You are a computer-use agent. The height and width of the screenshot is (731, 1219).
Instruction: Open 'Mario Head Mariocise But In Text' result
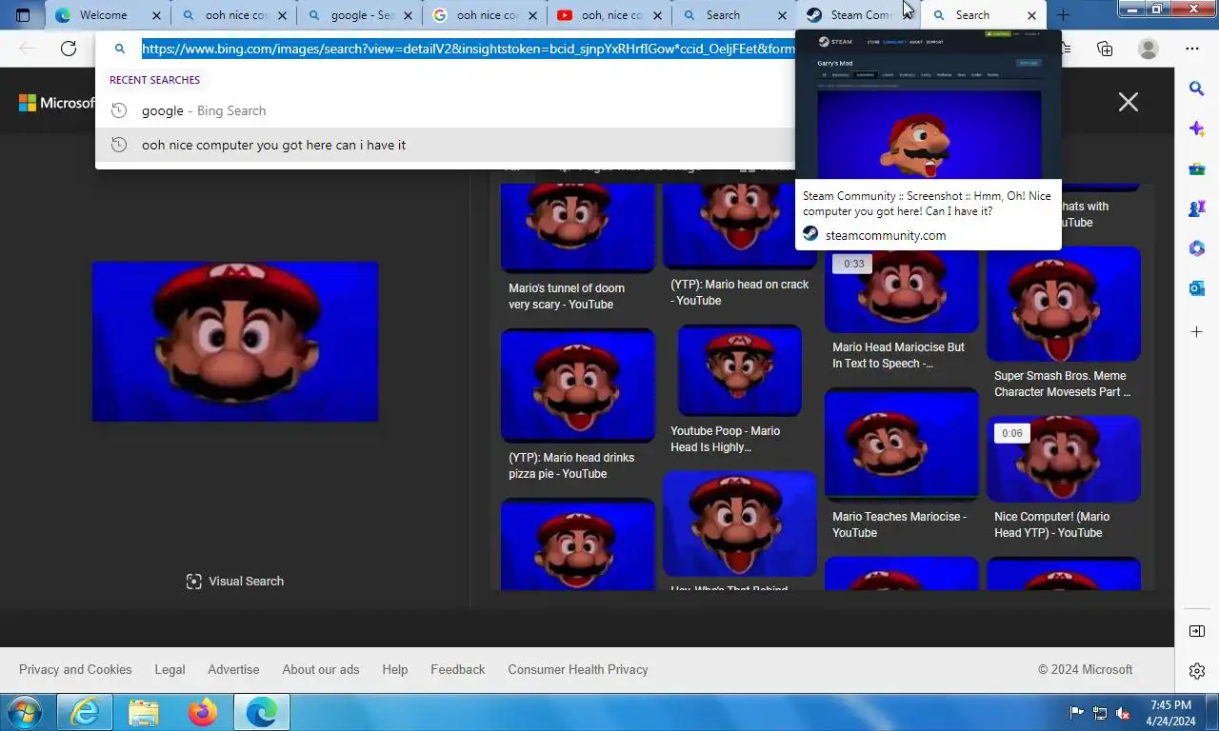(902, 289)
